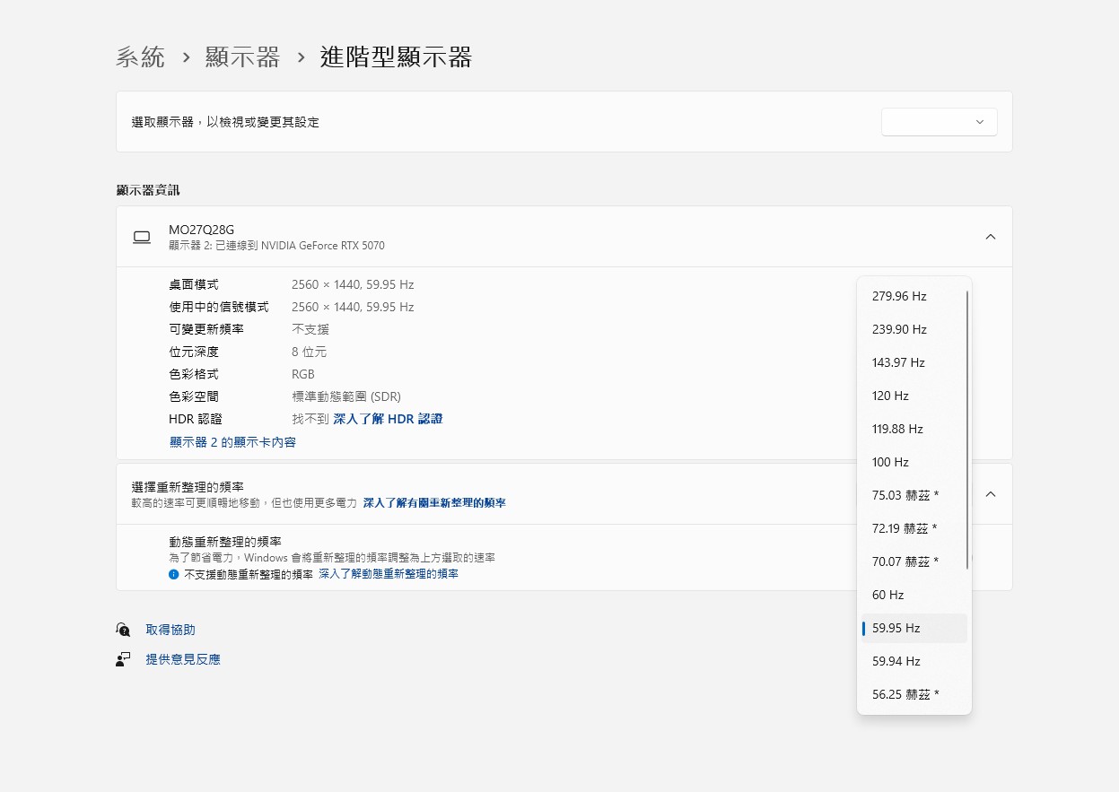Viewport: 1119px width, 792px height.
Task: Select 279.96 Hz refresh rate
Action: (899, 296)
